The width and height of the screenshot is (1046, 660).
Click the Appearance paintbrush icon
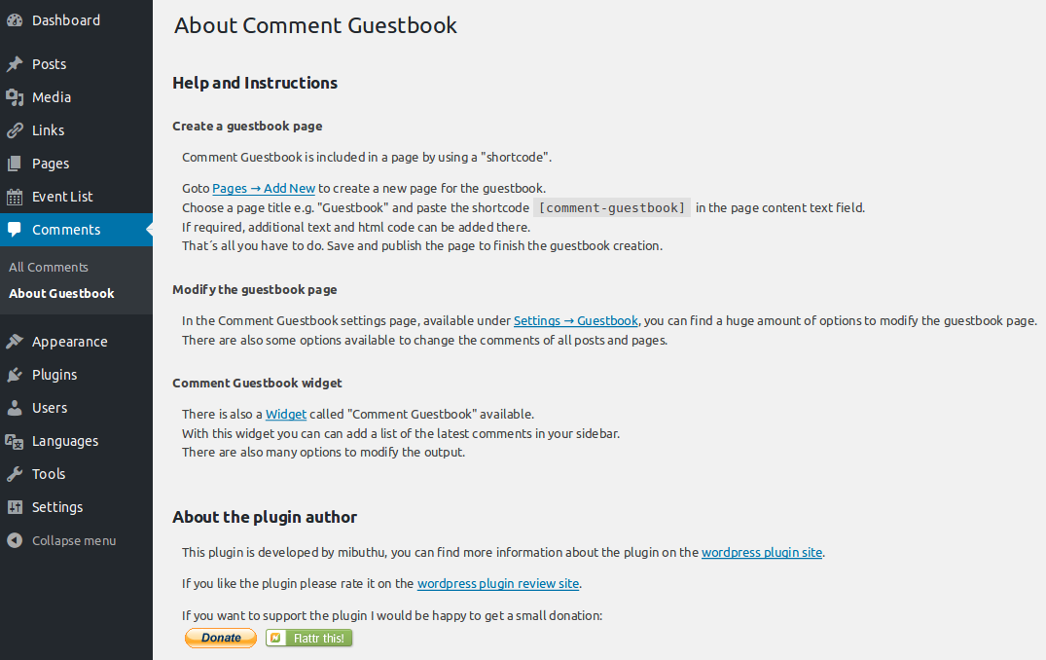[x=15, y=342]
